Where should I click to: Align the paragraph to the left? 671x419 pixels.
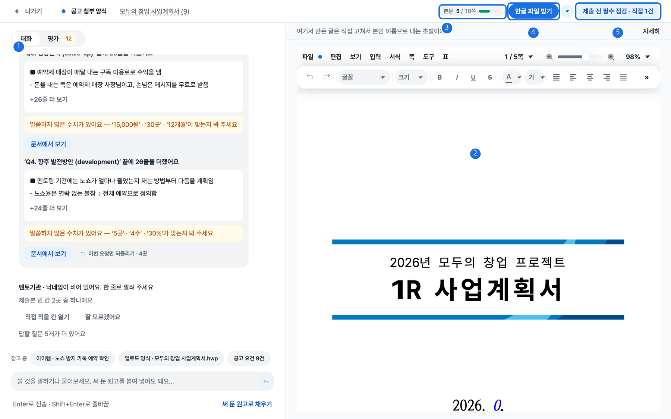point(573,77)
